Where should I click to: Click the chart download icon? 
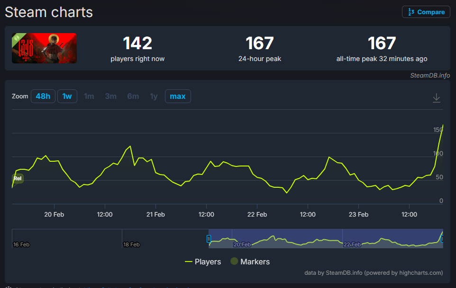(x=436, y=98)
